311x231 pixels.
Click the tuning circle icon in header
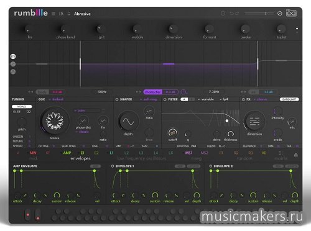pos(280,14)
